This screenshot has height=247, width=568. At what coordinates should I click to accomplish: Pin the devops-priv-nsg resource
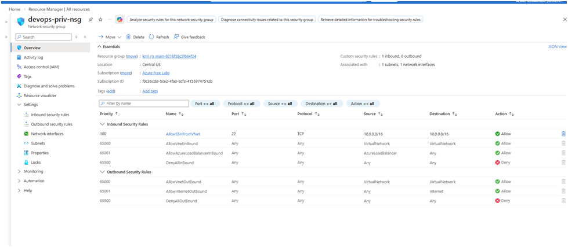point(91,20)
